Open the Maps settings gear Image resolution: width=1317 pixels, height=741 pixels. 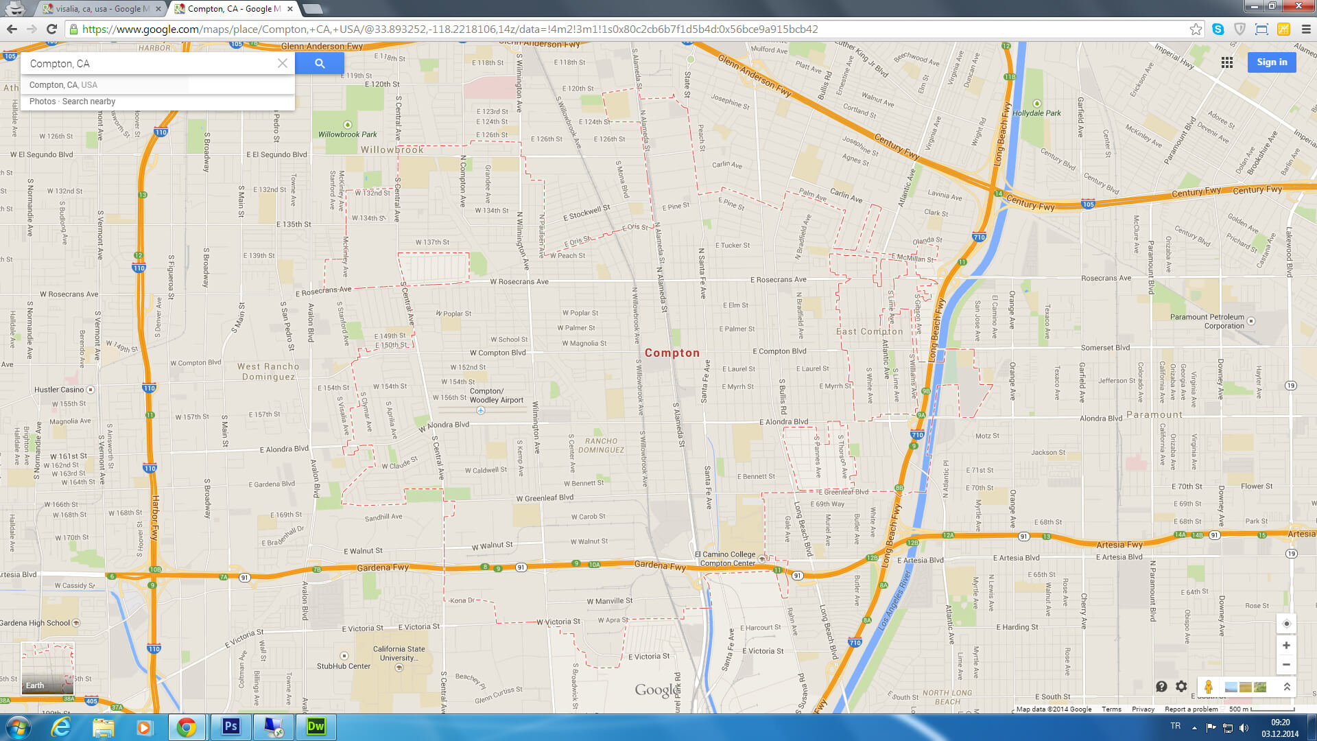tap(1181, 686)
